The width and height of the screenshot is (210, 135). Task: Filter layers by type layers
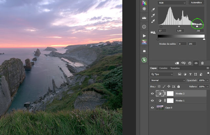coord(190,74)
